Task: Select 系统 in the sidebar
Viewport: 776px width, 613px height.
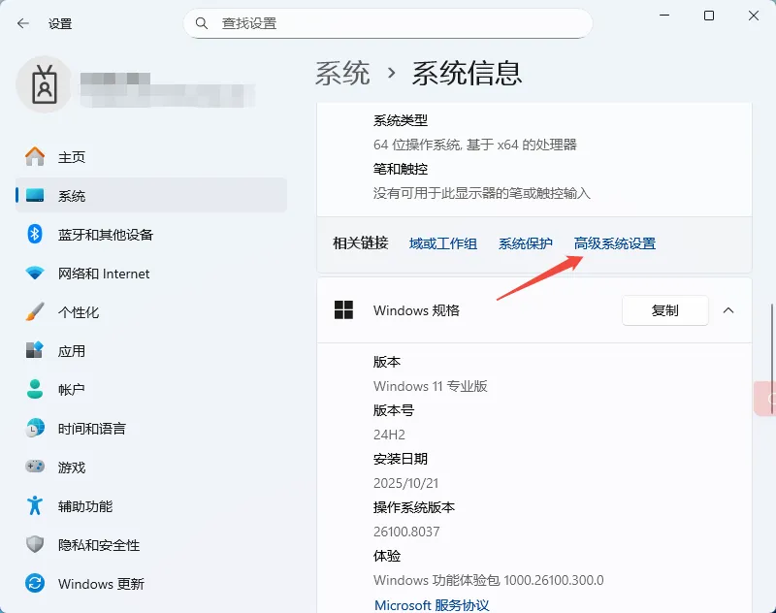Action: pyautogui.click(x=151, y=195)
